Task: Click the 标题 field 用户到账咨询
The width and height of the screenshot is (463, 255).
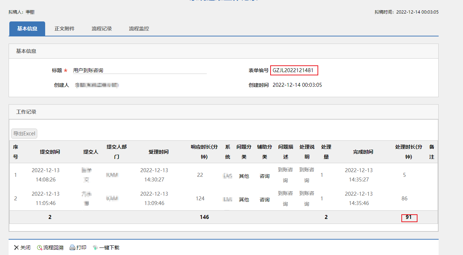Action: (139, 70)
